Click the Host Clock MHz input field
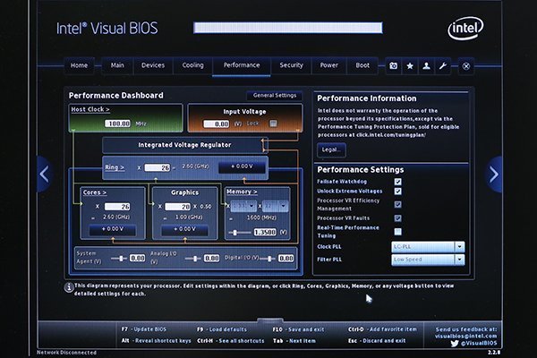Viewport: 537px width, 358px height. [117, 124]
